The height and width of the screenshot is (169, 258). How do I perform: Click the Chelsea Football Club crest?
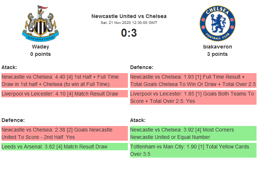pos(217,23)
